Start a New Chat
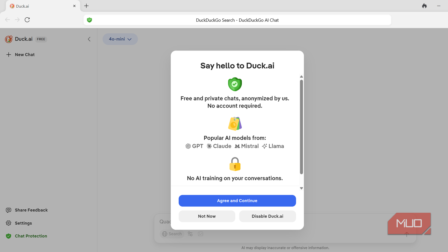Image resolution: width=448 pixels, height=252 pixels. [x=21, y=55]
